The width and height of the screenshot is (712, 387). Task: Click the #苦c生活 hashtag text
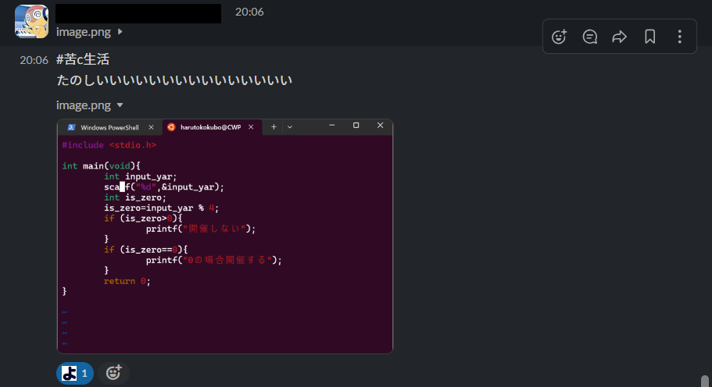tap(83, 59)
